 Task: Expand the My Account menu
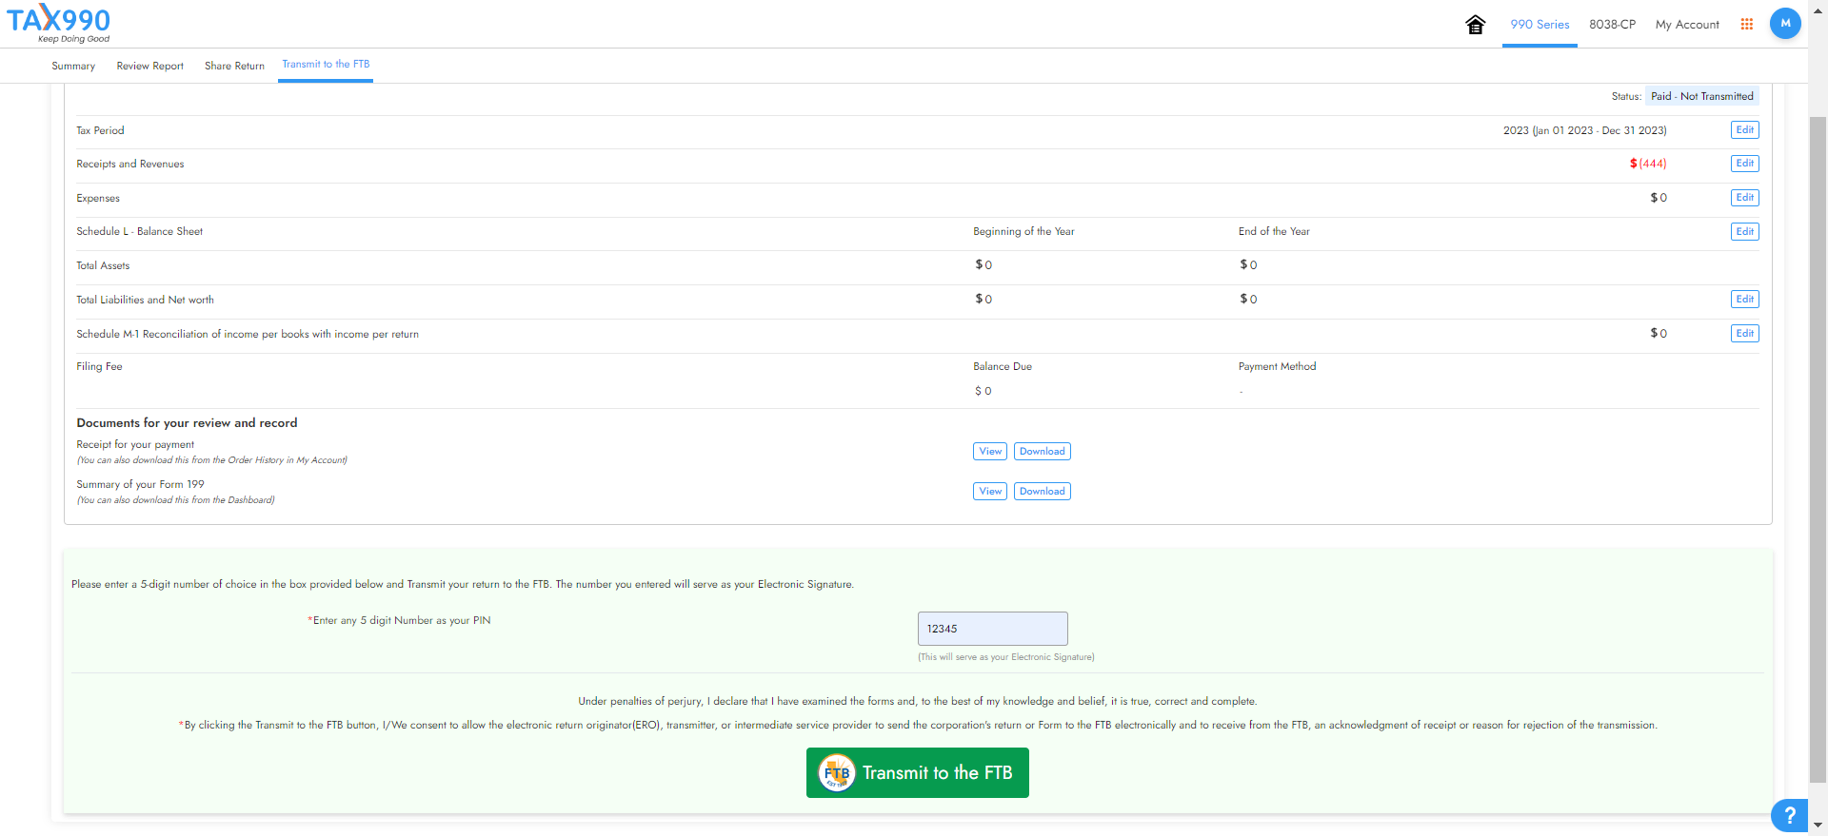(1686, 25)
